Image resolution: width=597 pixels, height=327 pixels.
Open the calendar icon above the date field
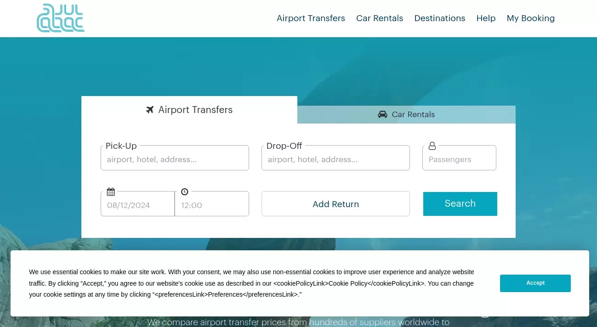(x=111, y=192)
